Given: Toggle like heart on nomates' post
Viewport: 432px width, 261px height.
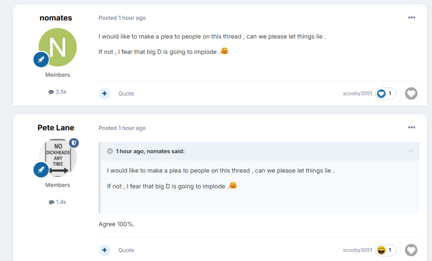Looking at the screenshot, I should coord(411,94).
